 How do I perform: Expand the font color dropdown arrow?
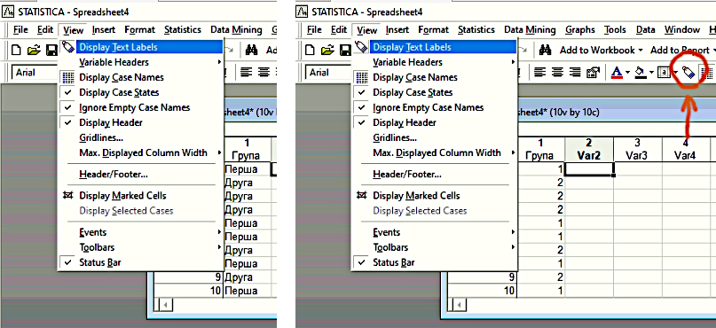pos(627,73)
